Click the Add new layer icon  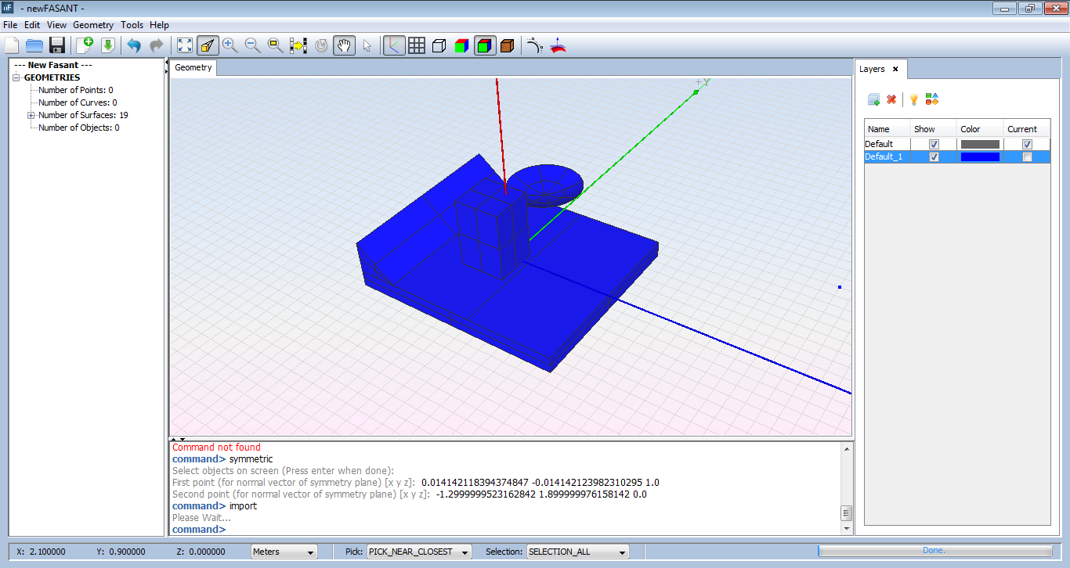point(873,99)
